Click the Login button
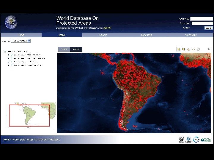Screen dimensions: 214x160 coord(208,28)
